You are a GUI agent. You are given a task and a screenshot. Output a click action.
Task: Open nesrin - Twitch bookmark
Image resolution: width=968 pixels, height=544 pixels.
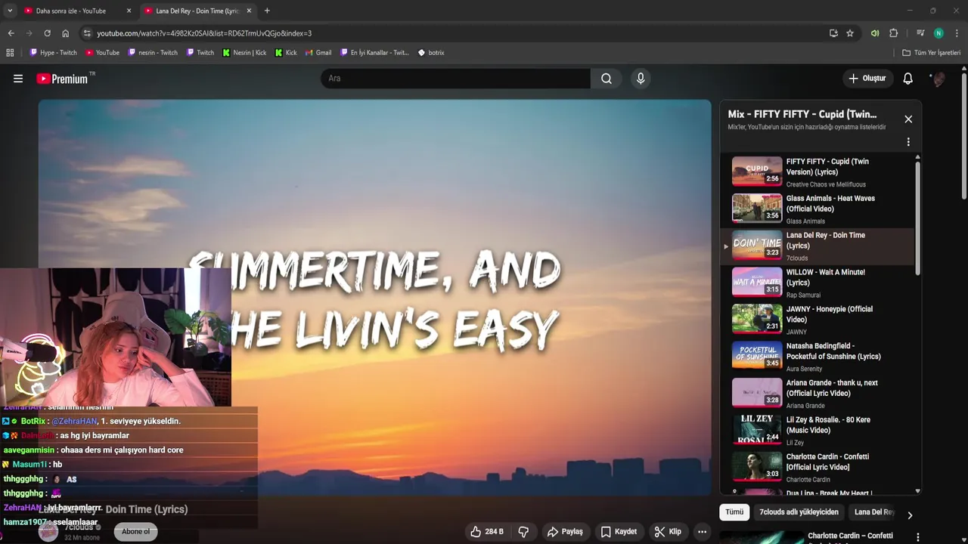(153, 53)
